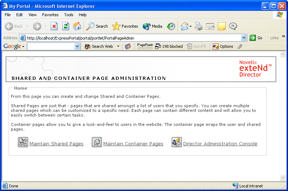Click the Maintain Container Pages icon
The image size is (288, 191).
(x=97, y=142)
